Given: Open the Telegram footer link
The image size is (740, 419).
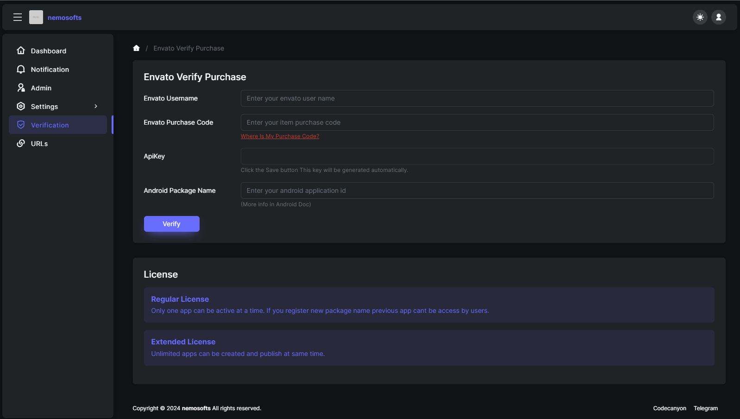Looking at the screenshot, I should (x=705, y=408).
